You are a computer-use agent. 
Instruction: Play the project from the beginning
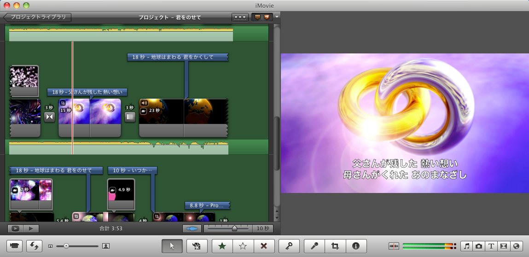[31, 228]
